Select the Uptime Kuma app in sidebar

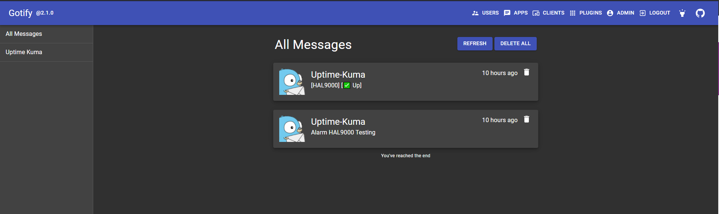coord(46,52)
